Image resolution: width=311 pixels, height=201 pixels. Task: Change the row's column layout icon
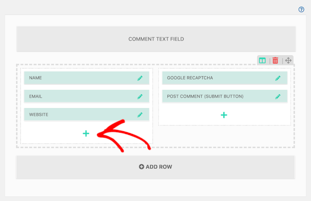pos(262,60)
